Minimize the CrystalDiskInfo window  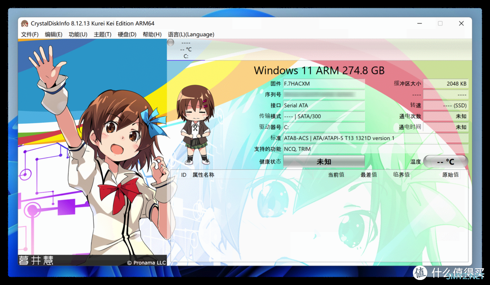(419, 24)
